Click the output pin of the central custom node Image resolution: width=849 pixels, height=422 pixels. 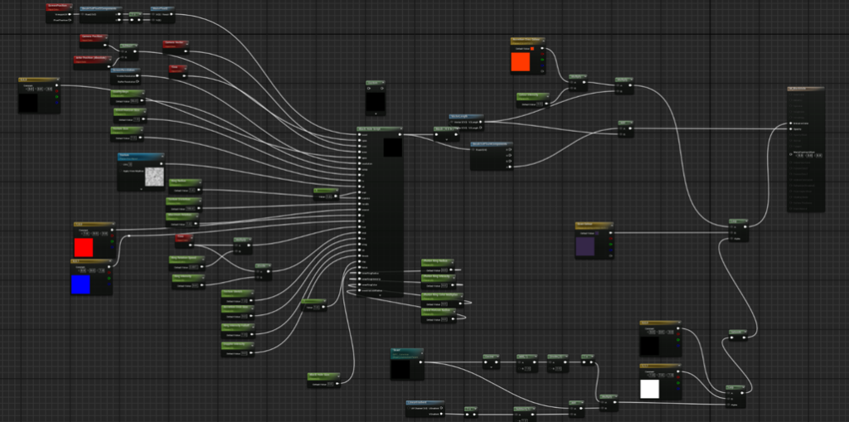(x=400, y=133)
